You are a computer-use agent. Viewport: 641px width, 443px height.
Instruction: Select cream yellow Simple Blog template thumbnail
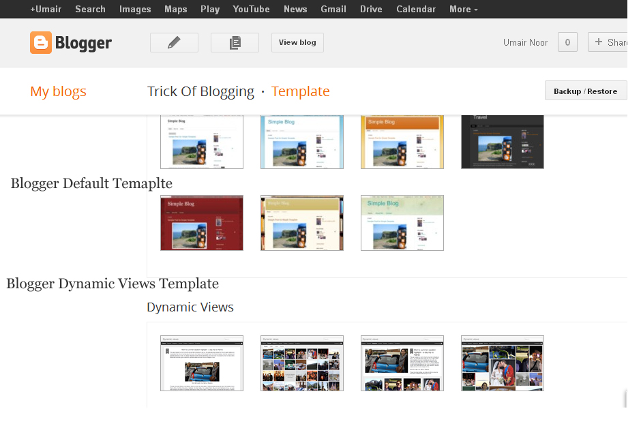[302, 223]
